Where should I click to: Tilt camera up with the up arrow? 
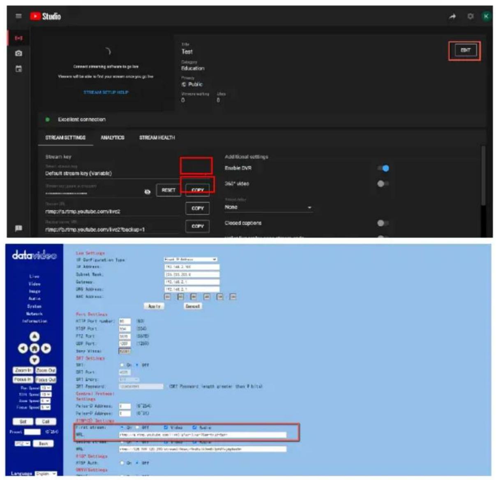point(35,337)
